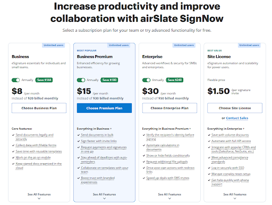The width and height of the screenshot is (272, 205).
Task: Toggle Annually billing on Enterprise plan
Action: pos(146,80)
